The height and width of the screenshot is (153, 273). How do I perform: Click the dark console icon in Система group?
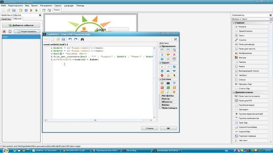pos(168,83)
